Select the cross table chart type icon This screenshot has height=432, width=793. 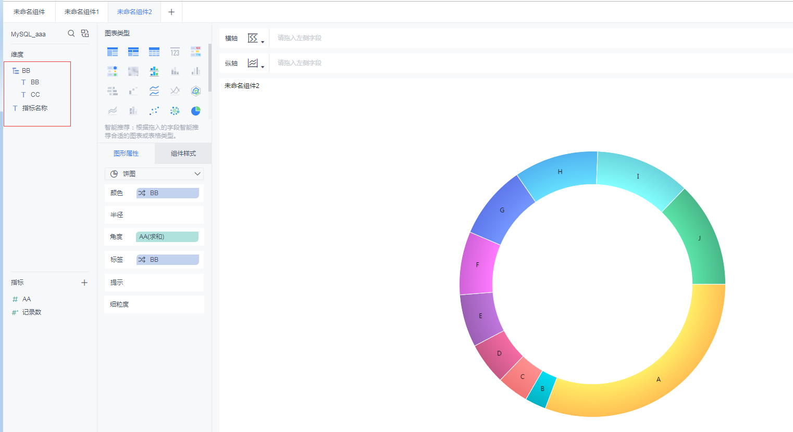(x=133, y=52)
